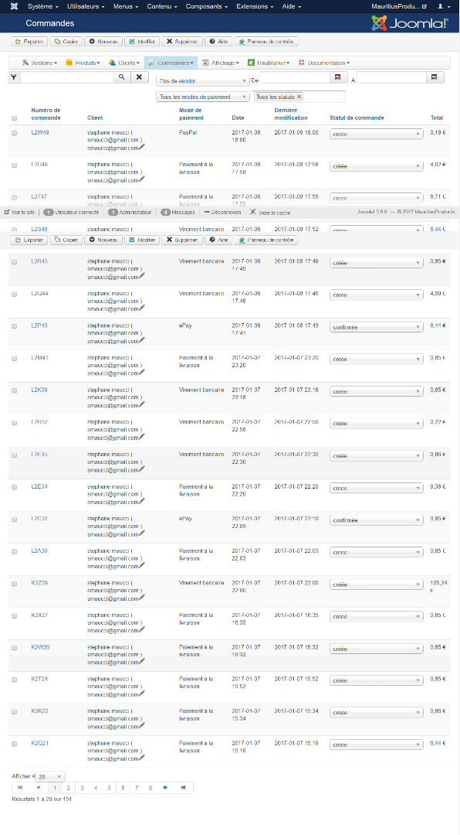Go to first page pagination arrow
Image resolution: width=460 pixels, height=835 pixels.
(x=21, y=788)
